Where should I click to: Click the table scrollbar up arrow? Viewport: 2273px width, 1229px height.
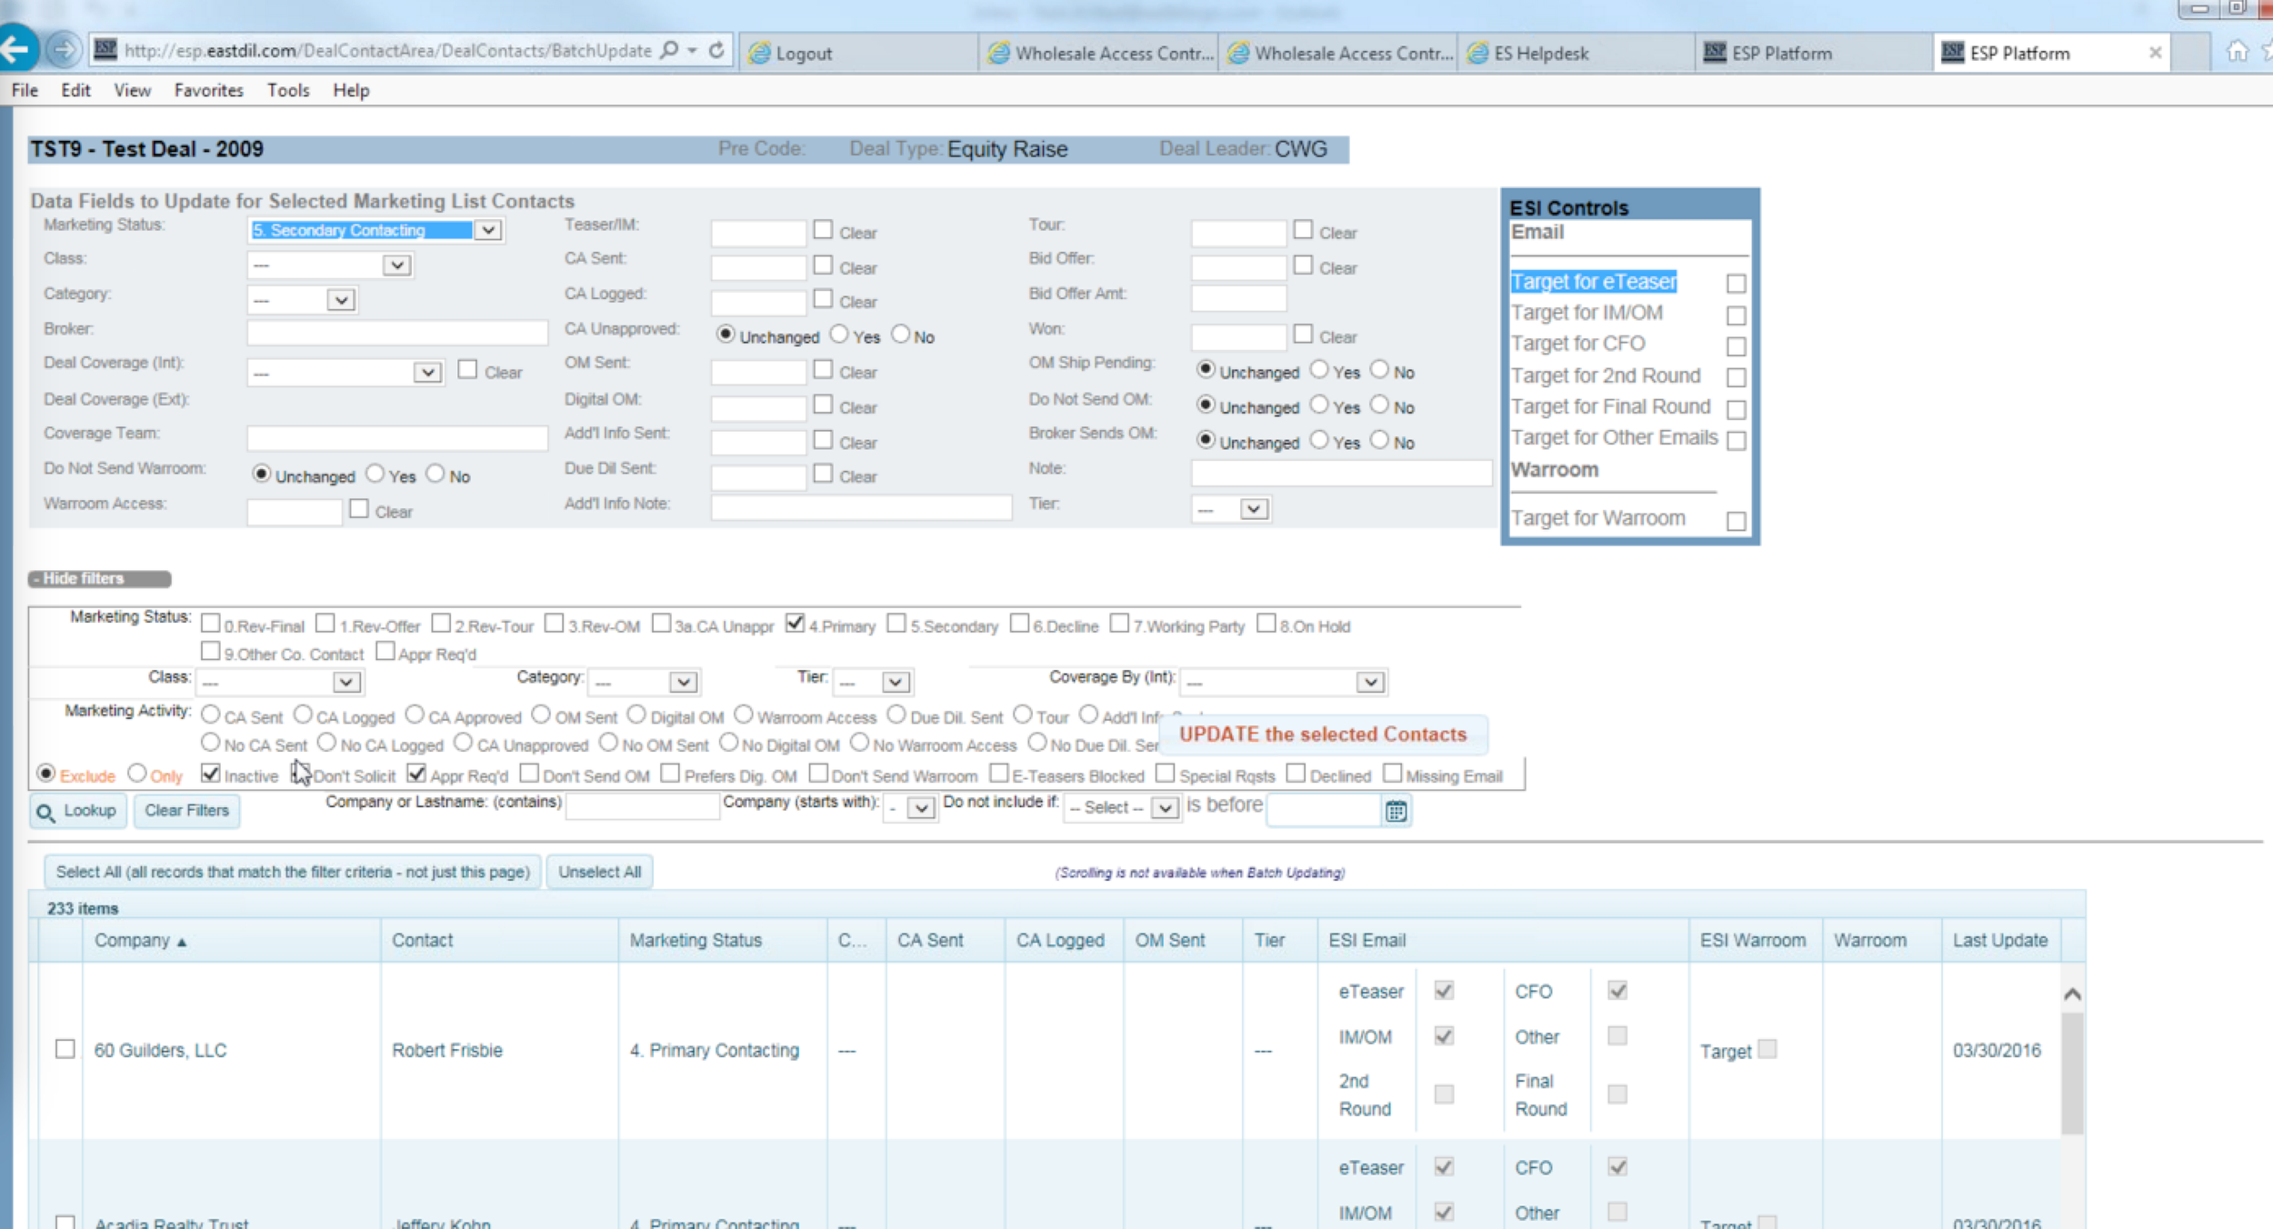coord(2072,994)
